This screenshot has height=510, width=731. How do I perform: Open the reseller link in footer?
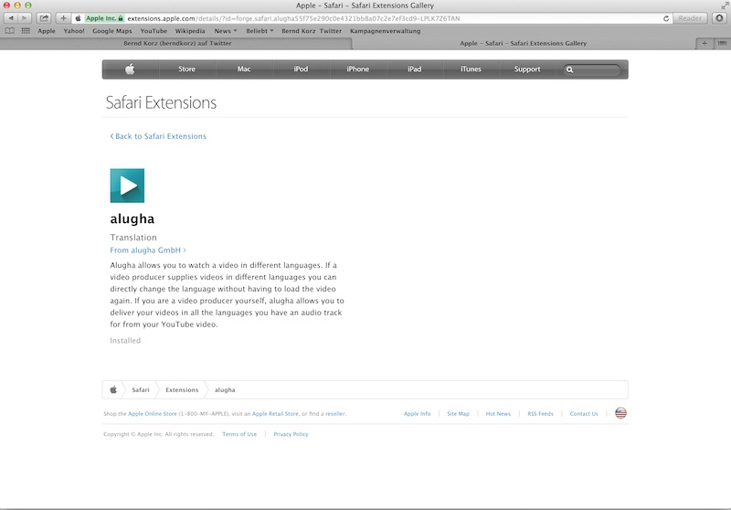click(335, 413)
